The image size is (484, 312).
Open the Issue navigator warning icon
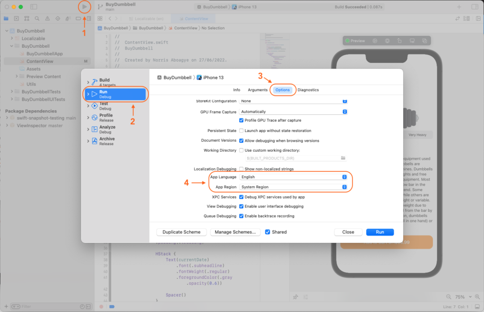click(47, 18)
